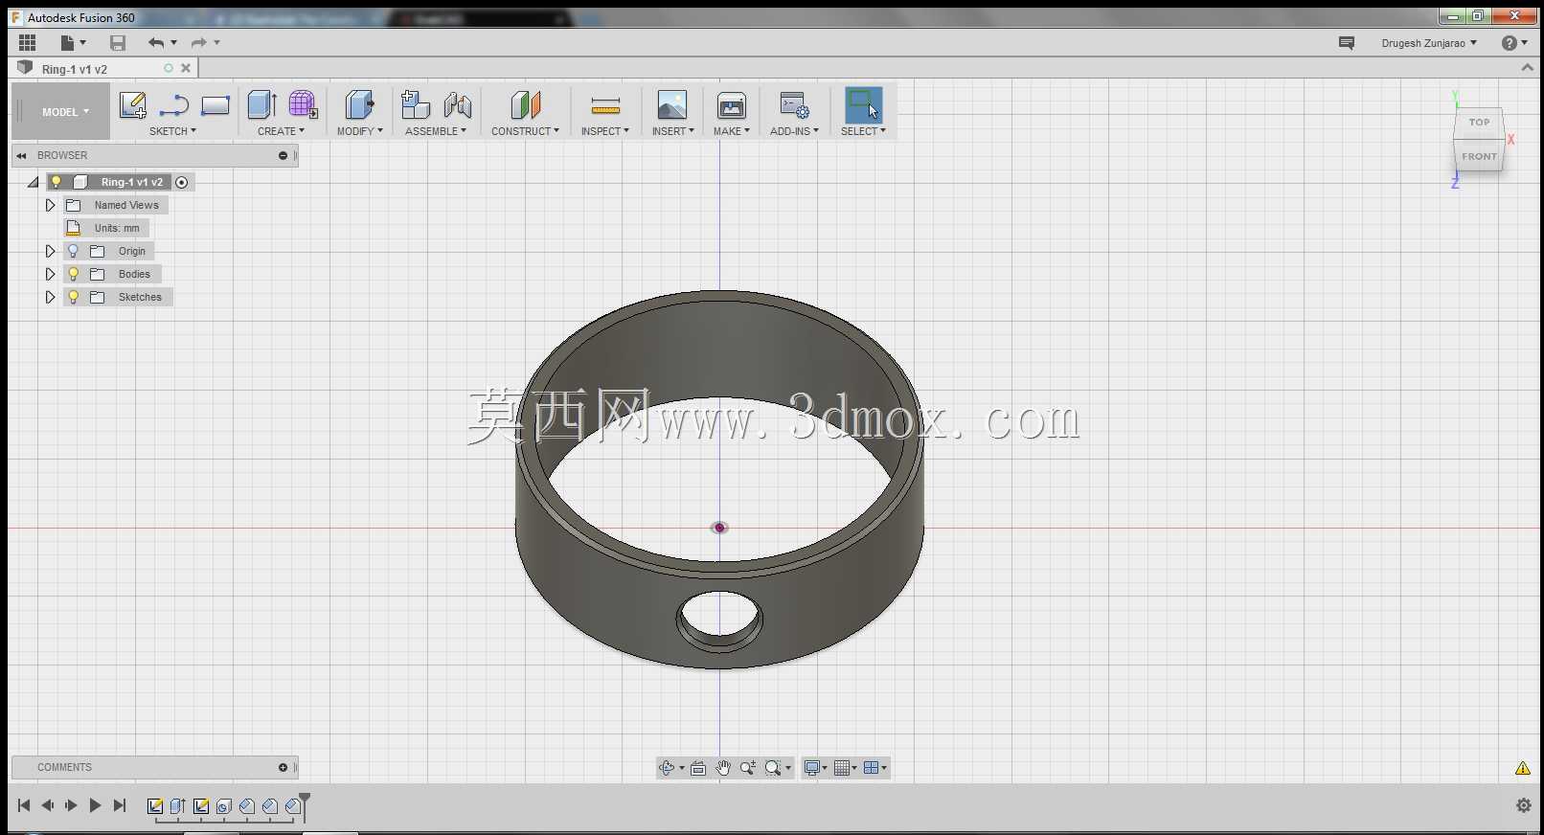The height and width of the screenshot is (835, 1544).
Task: Click the Undo arrow
Action: [x=156, y=42]
